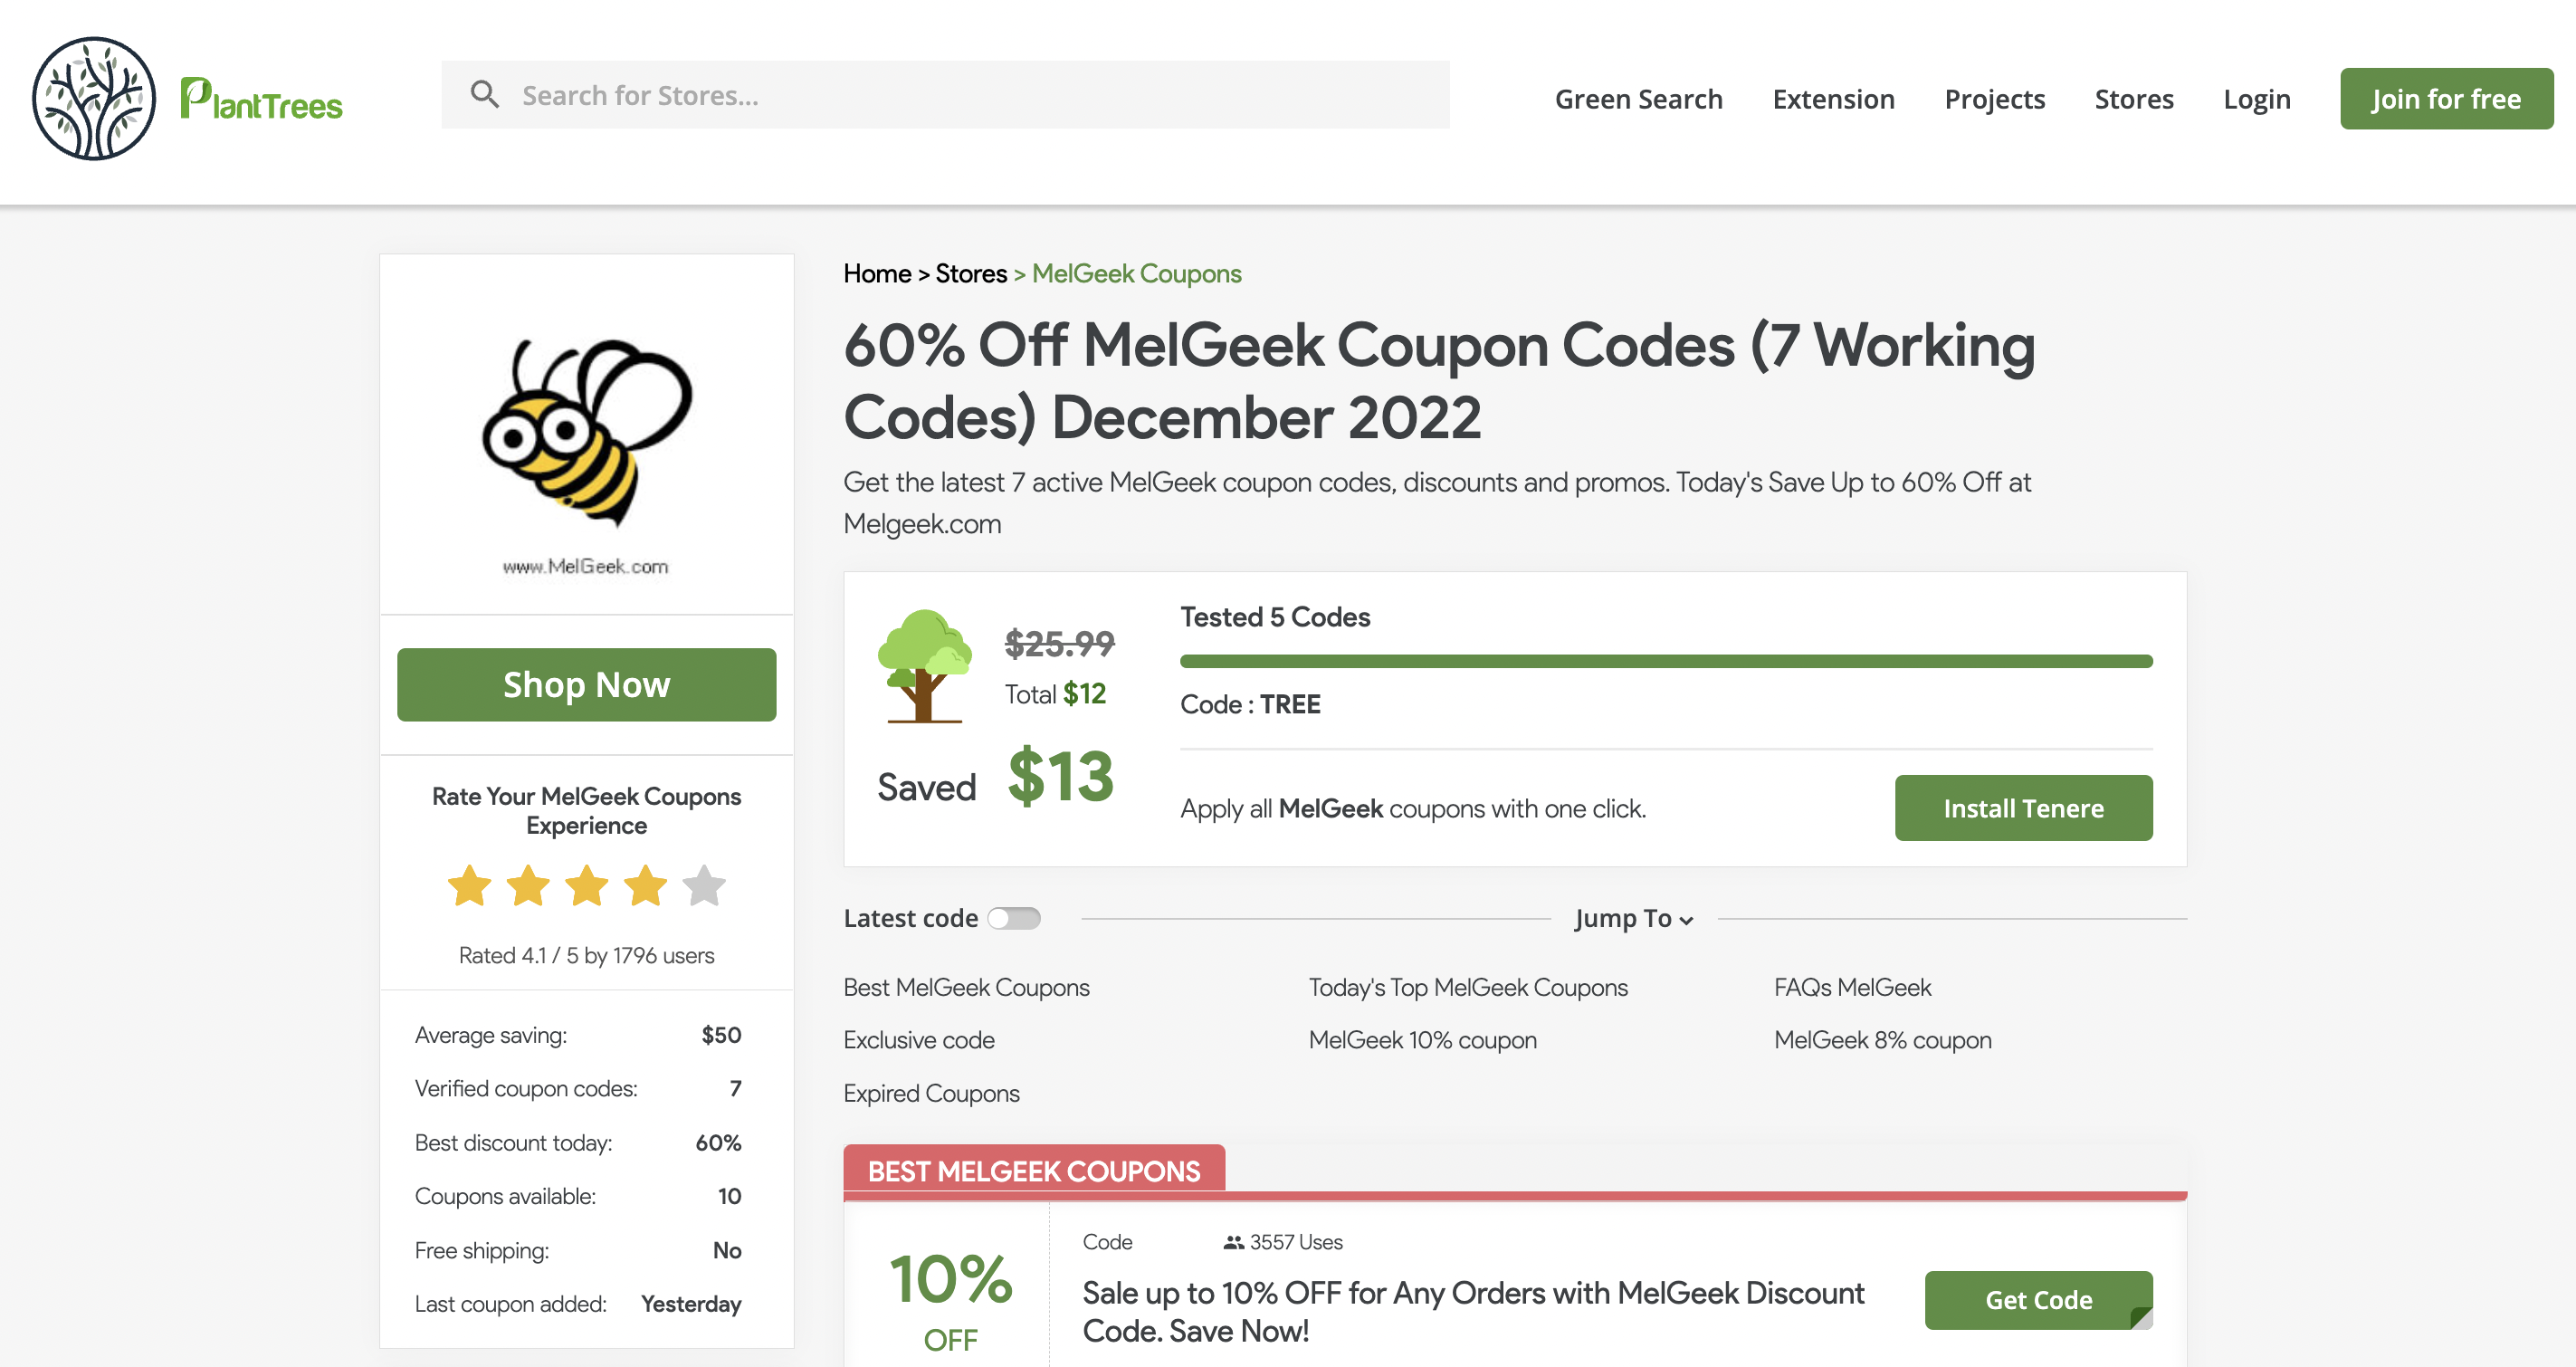This screenshot has width=2576, height=1367.
Task: Click the Join for free button
Action: pos(2445,99)
